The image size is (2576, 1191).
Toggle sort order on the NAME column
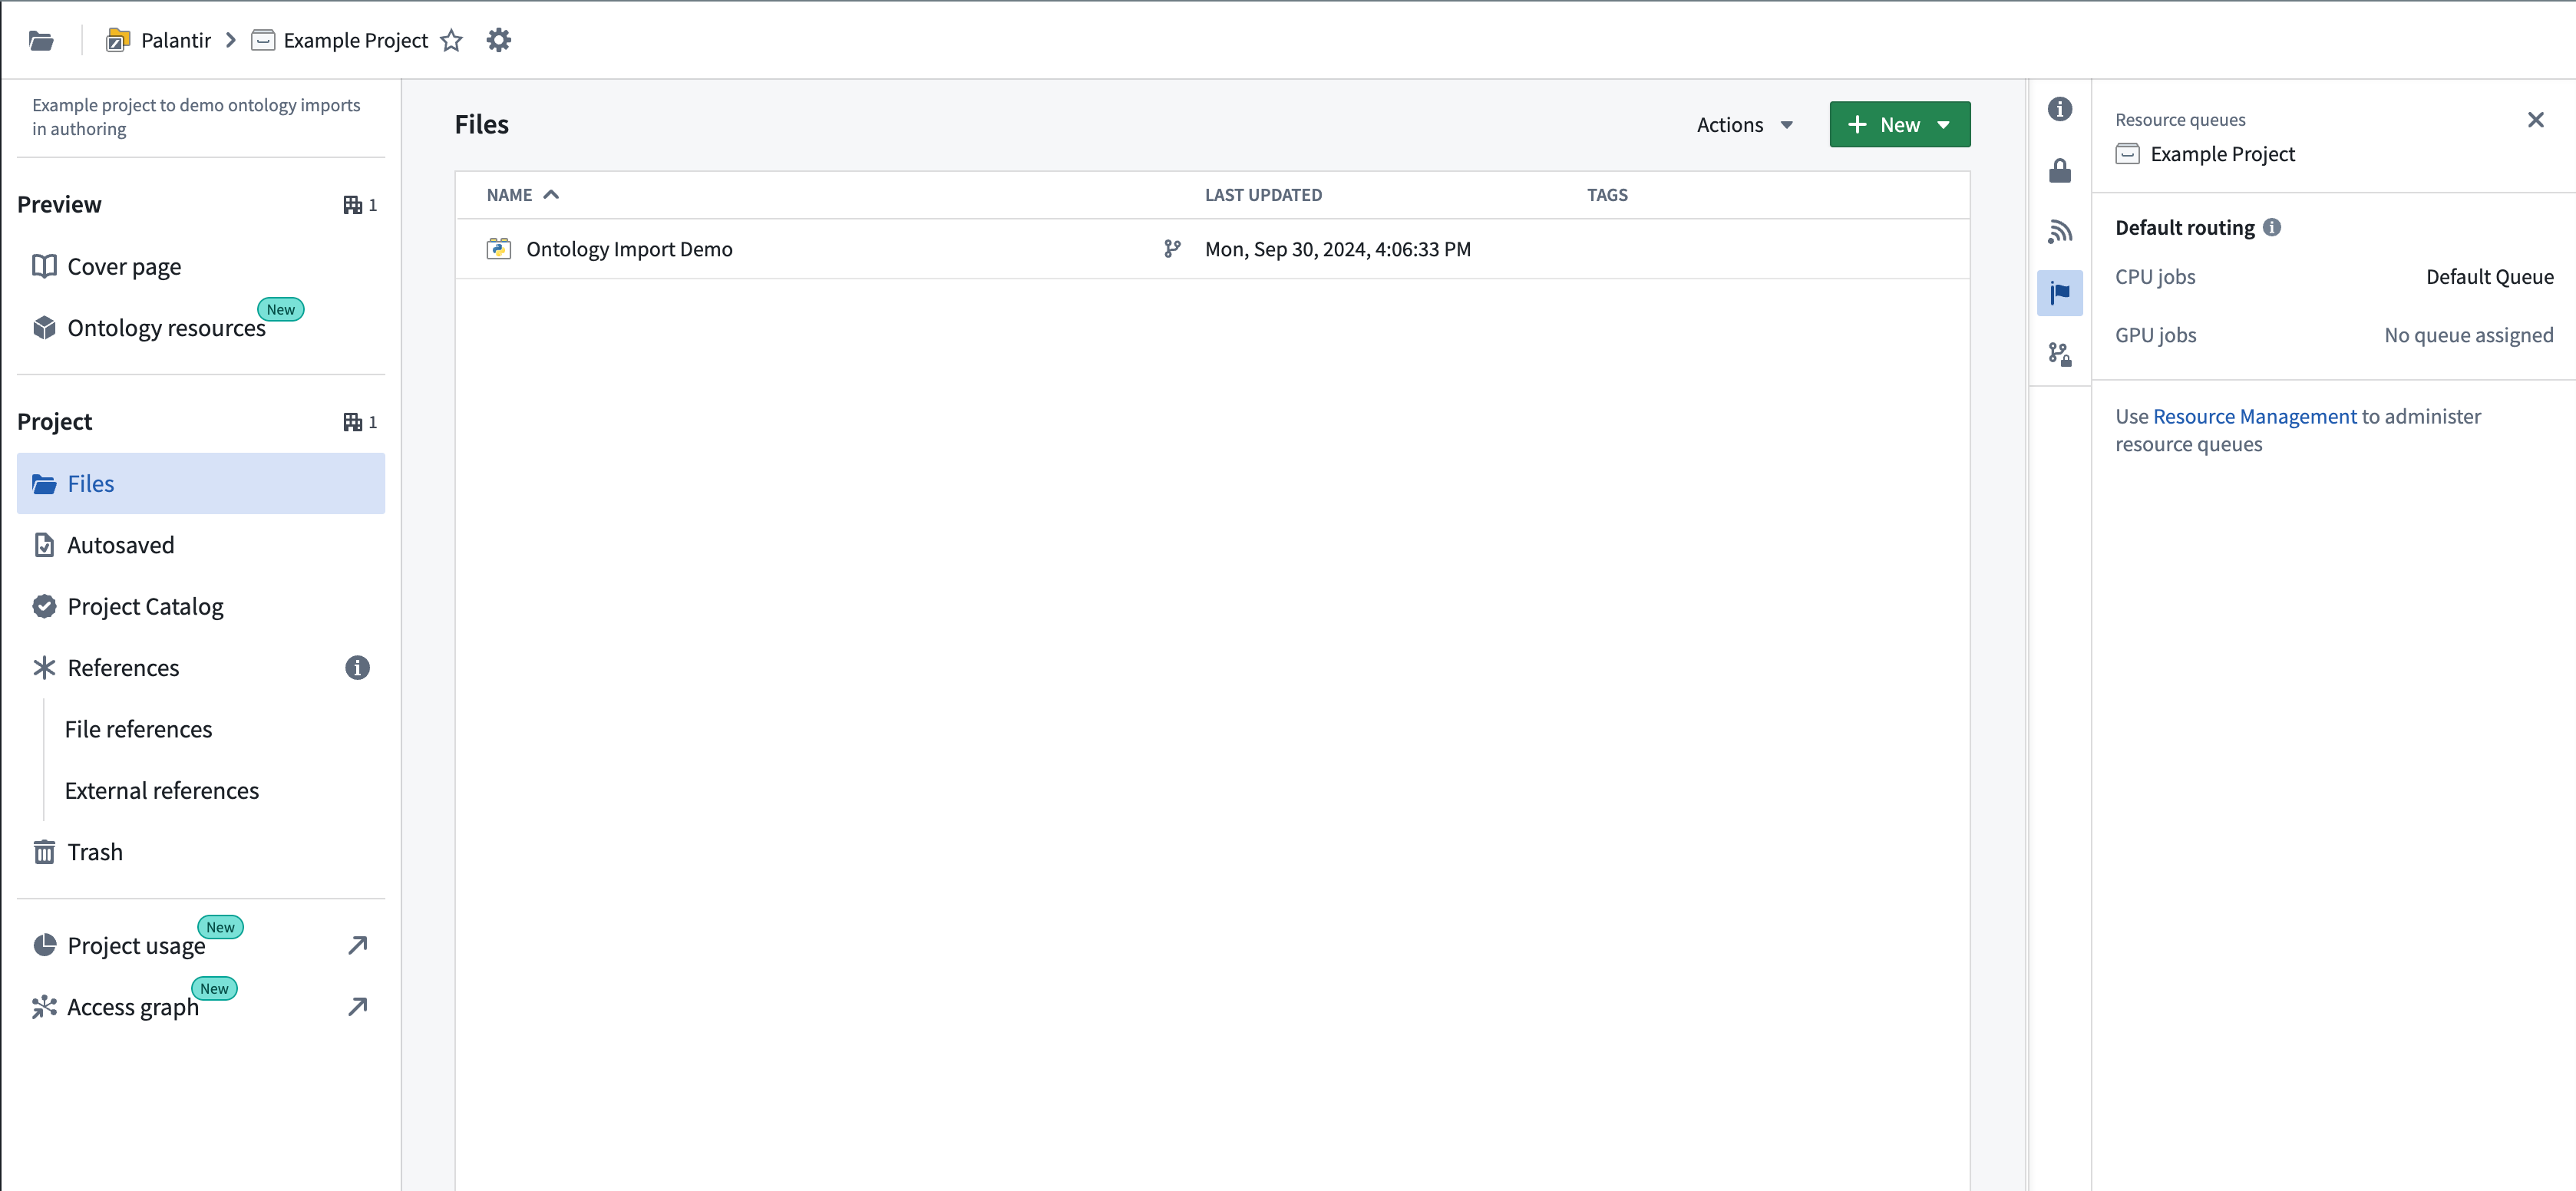pyautogui.click(x=521, y=194)
